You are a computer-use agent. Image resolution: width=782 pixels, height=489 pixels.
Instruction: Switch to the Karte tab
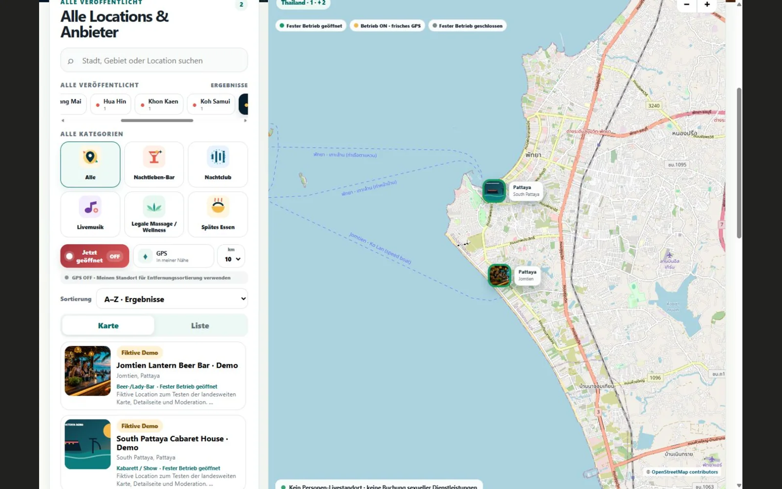coord(108,326)
